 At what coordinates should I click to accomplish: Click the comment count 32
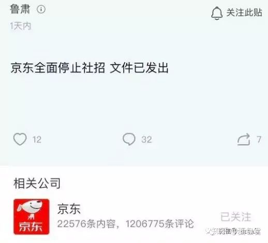tap(146, 140)
